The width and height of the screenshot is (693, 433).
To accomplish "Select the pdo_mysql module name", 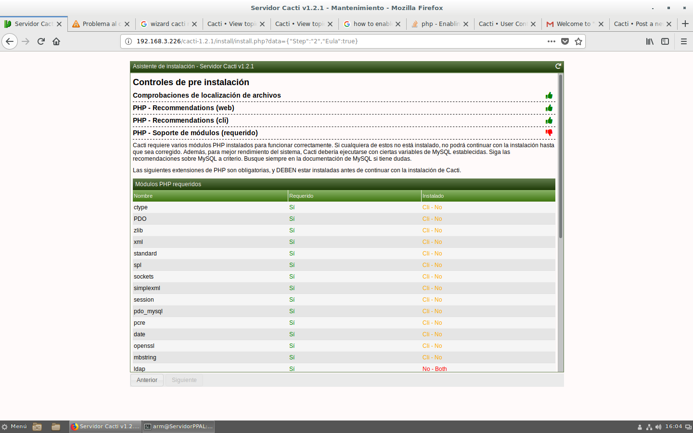I will point(148,311).
